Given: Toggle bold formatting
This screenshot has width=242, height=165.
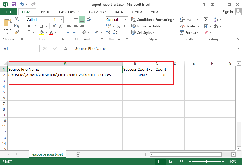Looking at the screenshot, I should [x=29, y=26].
